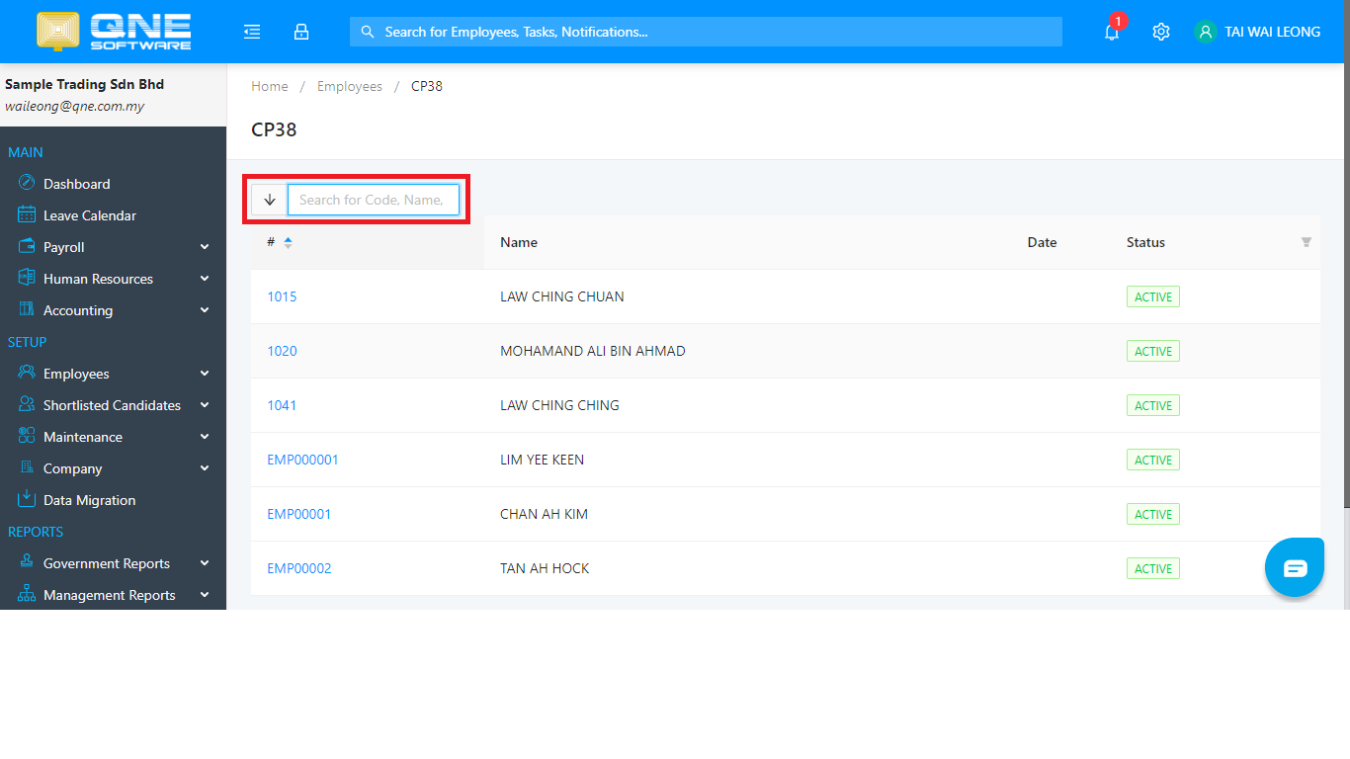The image size is (1350, 759).
Task: Open employee code EMP000001
Action: coord(303,460)
